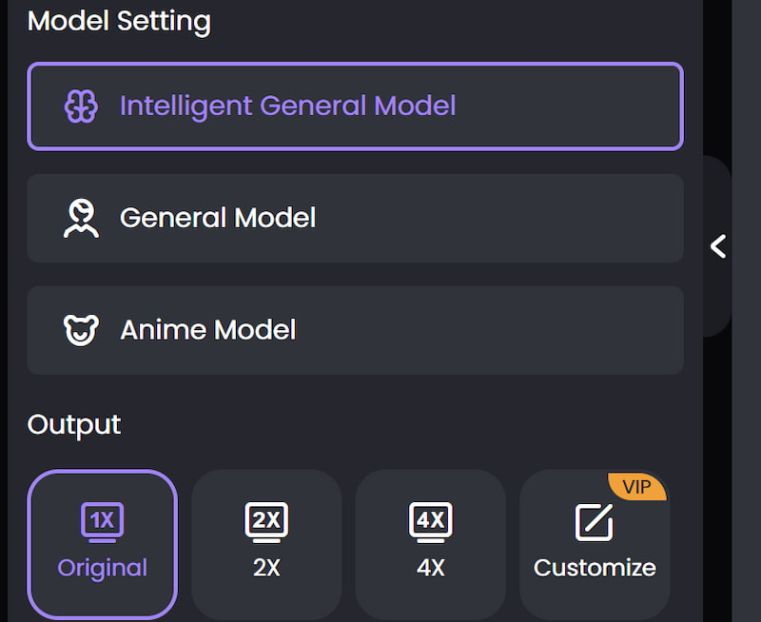Click the "4X" text under the monitor icon
Viewport: 761px width, 622px height.
coord(431,568)
